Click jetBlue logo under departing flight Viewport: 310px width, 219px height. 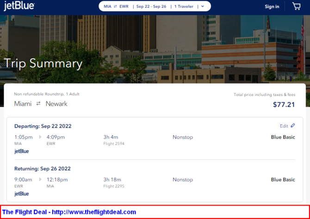[x=22, y=151]
